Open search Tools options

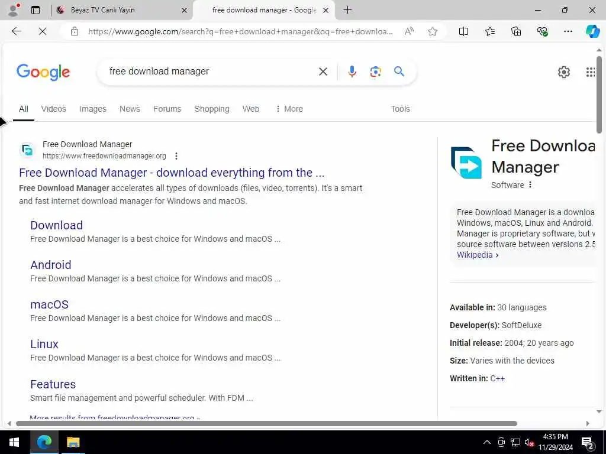pos(401,109)
